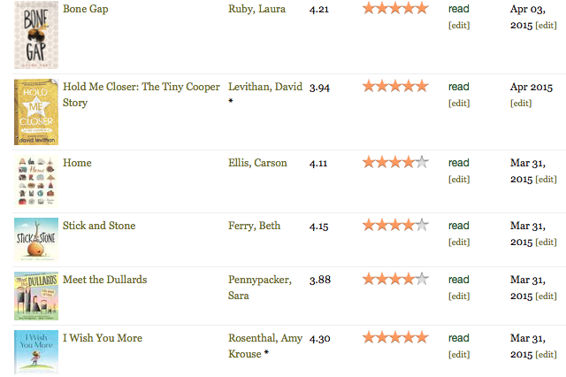Image resolution: width=566 pixels, height=377 pixels.
Task: Click the fifth star for Meet the Dullards
Action: tap(422, 280)
